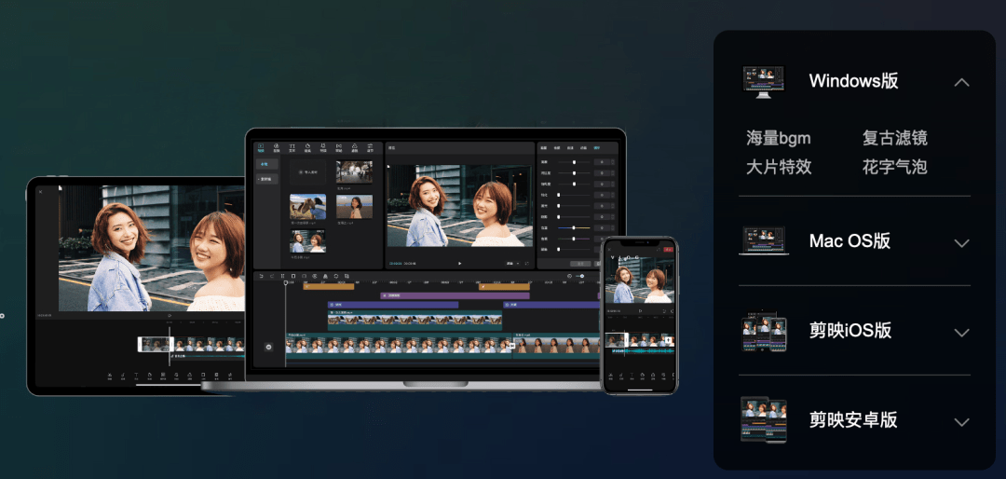Collapse the Windows版 section chevron
Image resolution: width=1006 pixels, height=479 pixels.
[961, 82]
